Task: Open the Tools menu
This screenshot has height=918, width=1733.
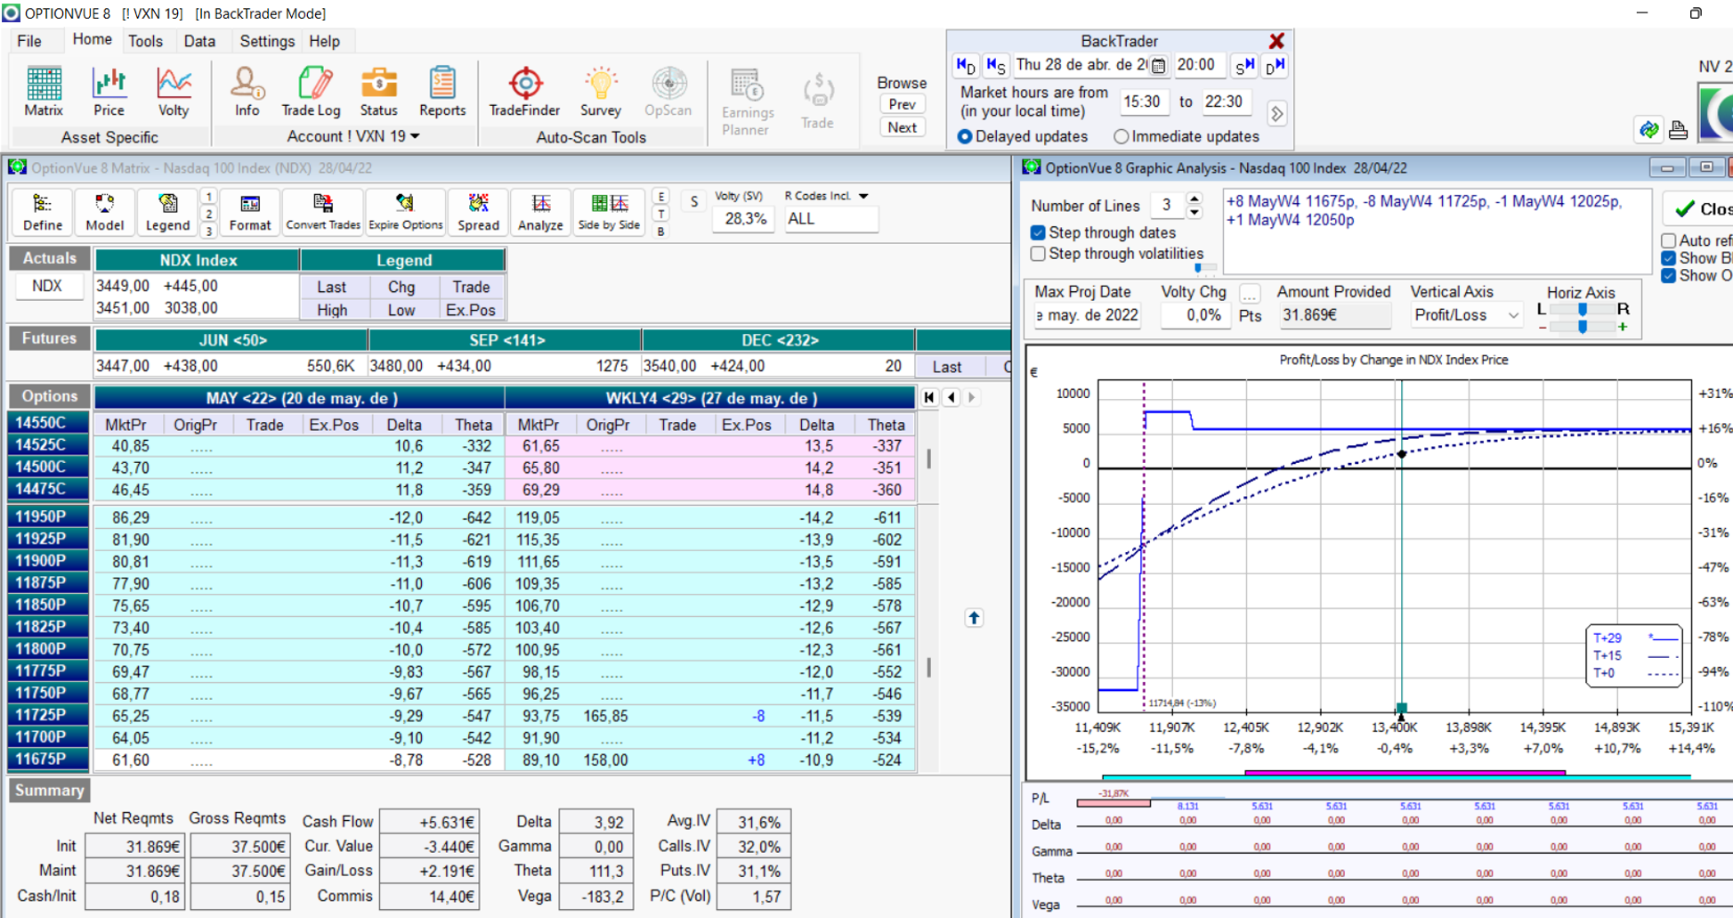Action: point(145,41)
